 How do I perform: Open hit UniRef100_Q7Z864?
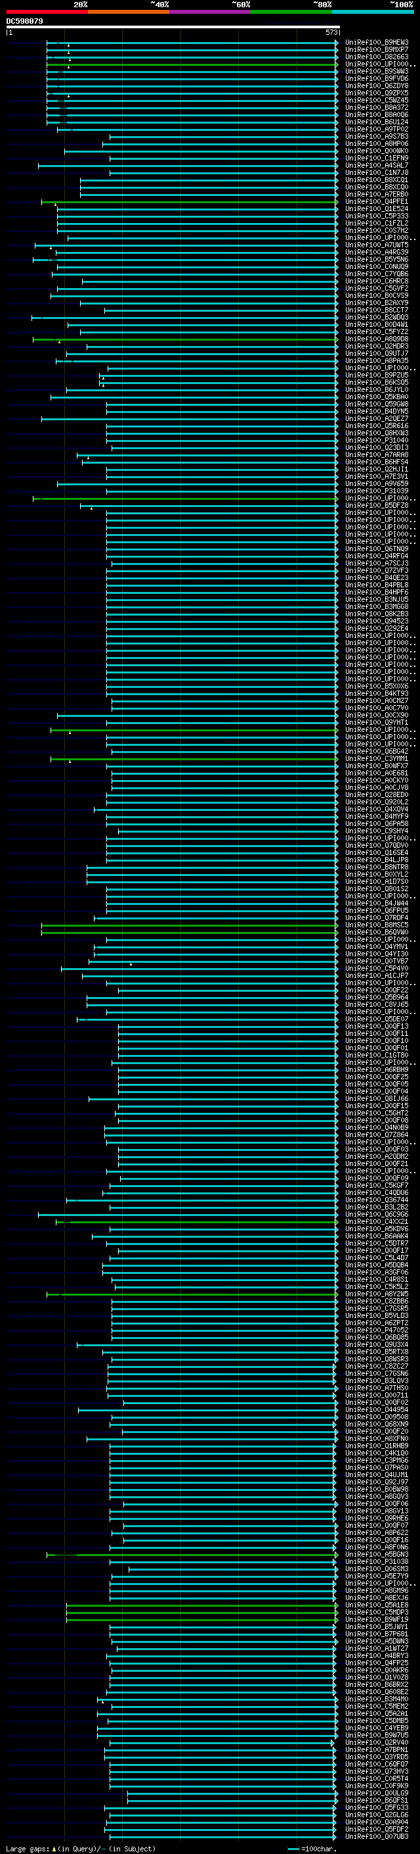tap(377, 1134)
